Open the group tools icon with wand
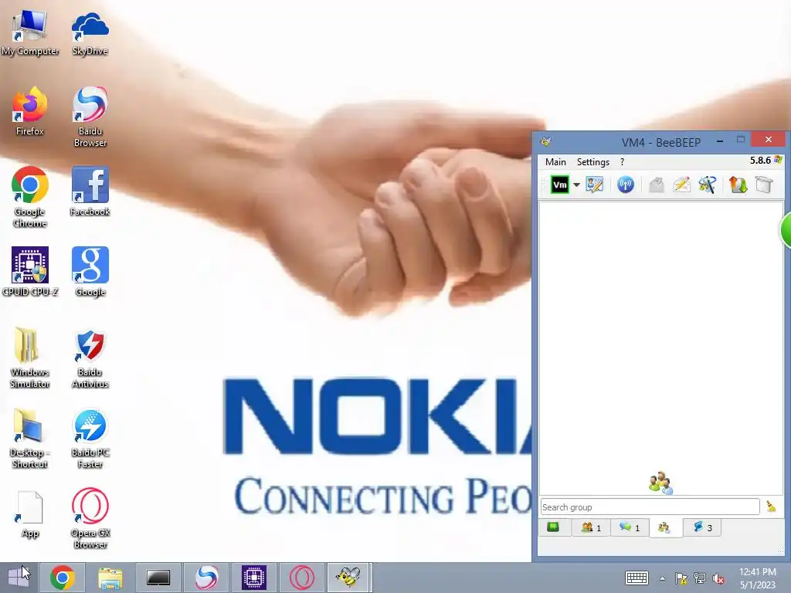This screenshot has width=791, height=593. (708, 185)
